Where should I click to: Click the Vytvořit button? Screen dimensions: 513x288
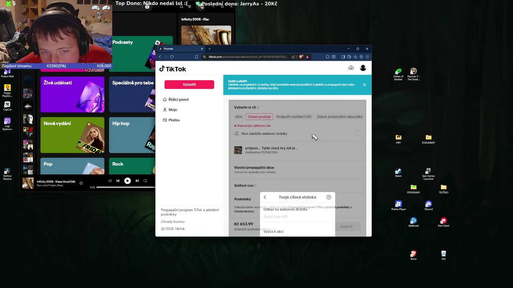tap(189, 84)
